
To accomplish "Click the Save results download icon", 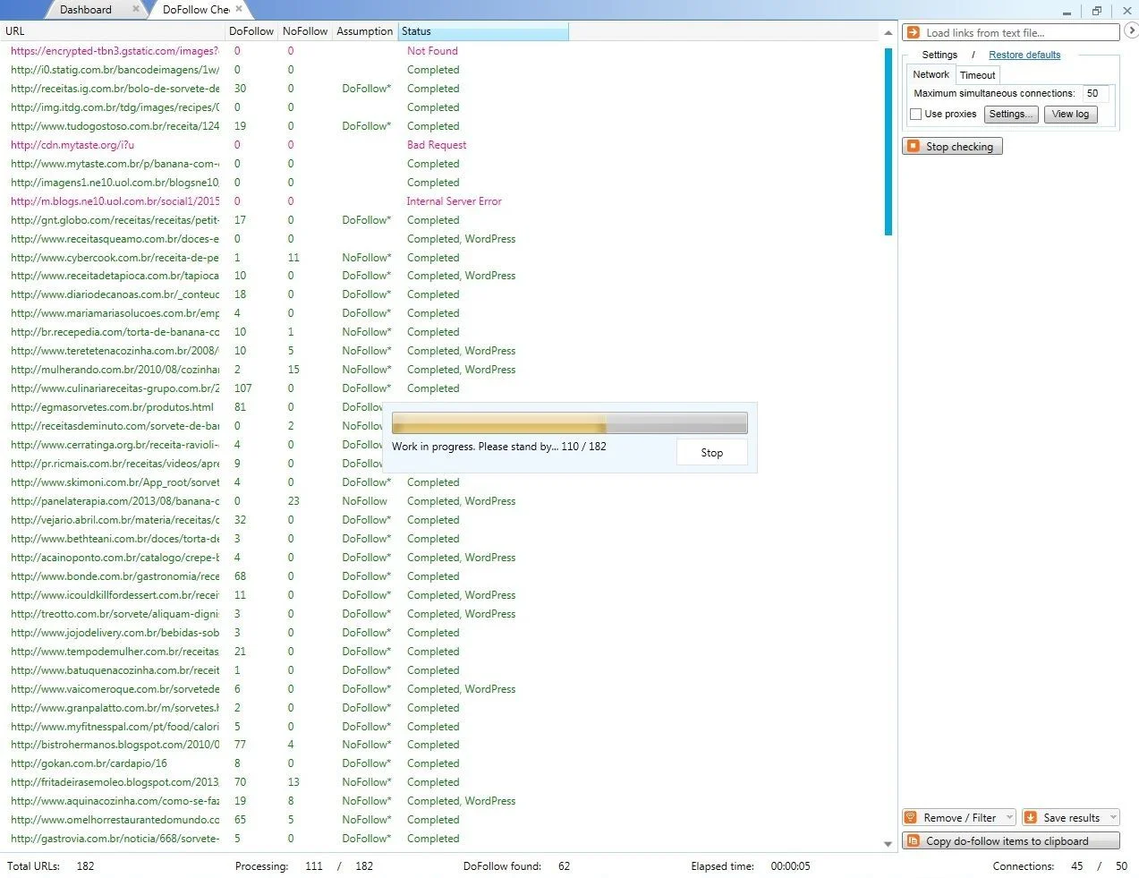I will click(x=1031, y=817).
